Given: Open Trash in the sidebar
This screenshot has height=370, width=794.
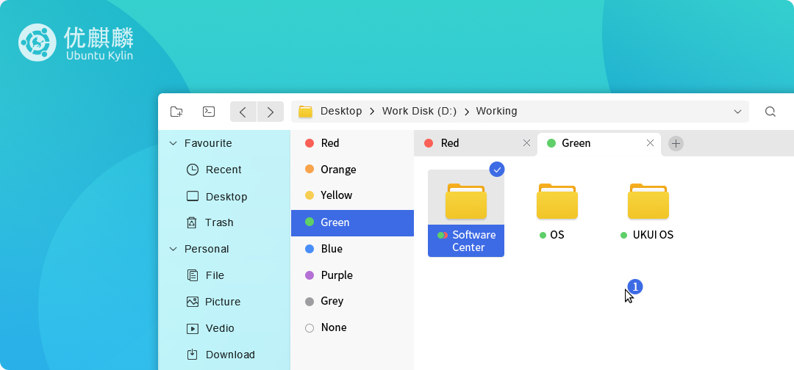Looking at the screenshot, I should tap(218, 222).
